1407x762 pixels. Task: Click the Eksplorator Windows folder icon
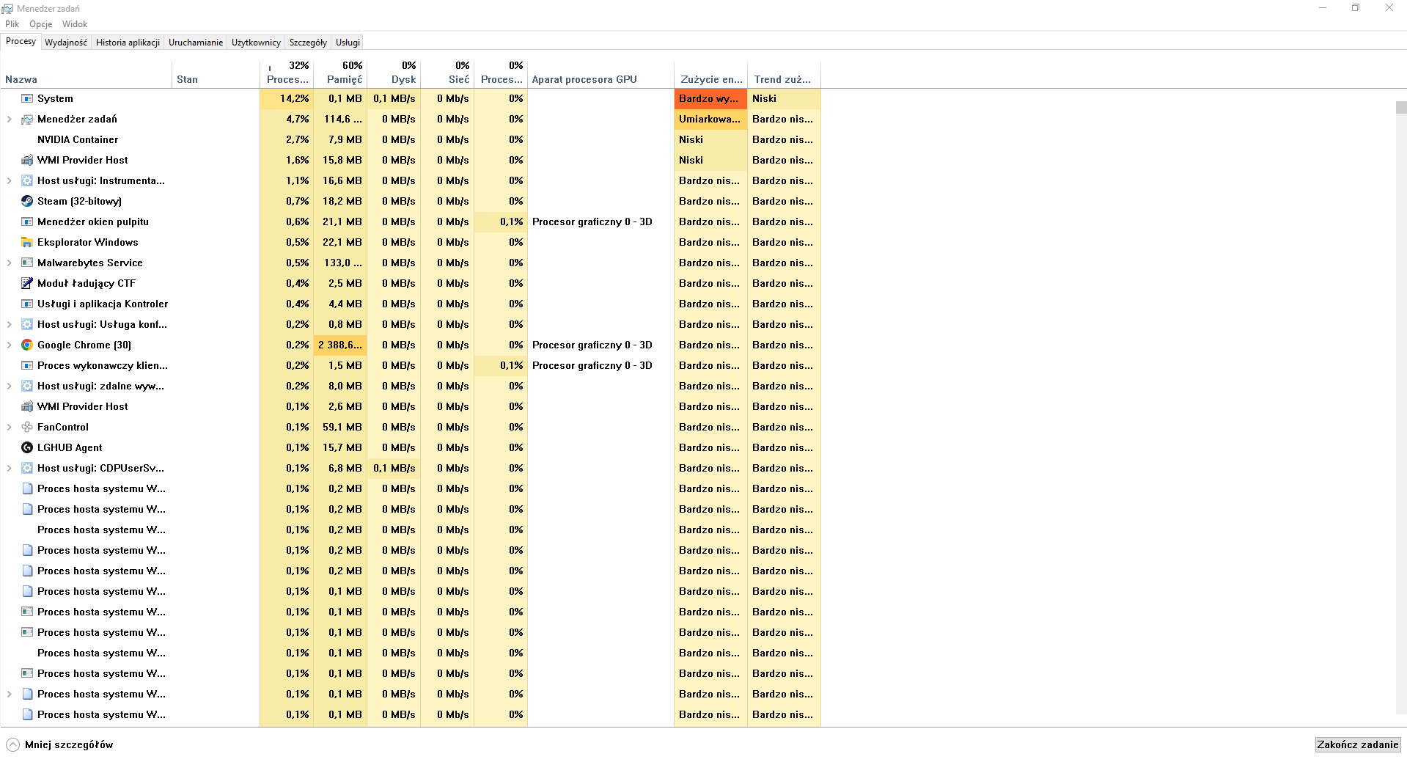[x=27, y=242]
